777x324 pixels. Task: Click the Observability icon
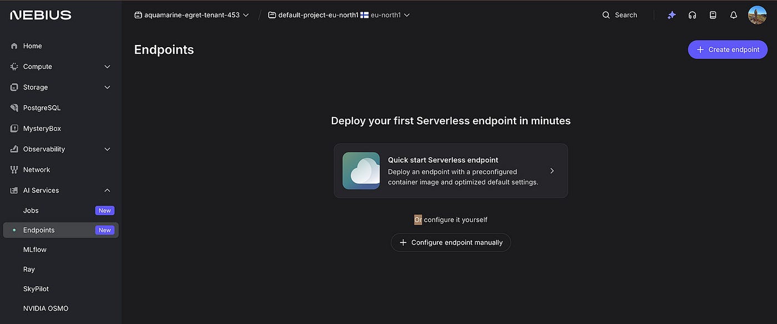tap(14, 149)
